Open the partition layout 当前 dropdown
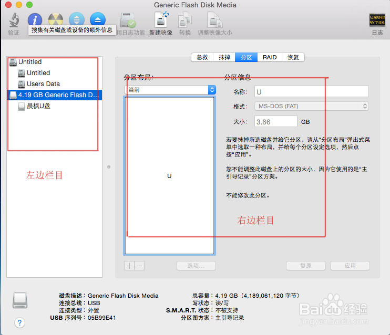 point(170,90)
